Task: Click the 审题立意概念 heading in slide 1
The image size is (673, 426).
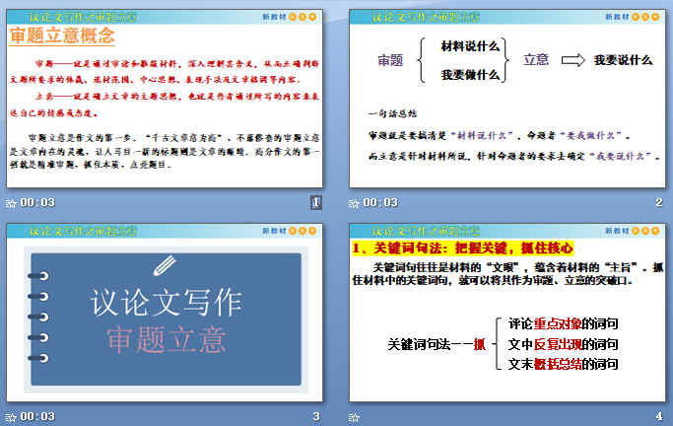Action: pos(62,35)
